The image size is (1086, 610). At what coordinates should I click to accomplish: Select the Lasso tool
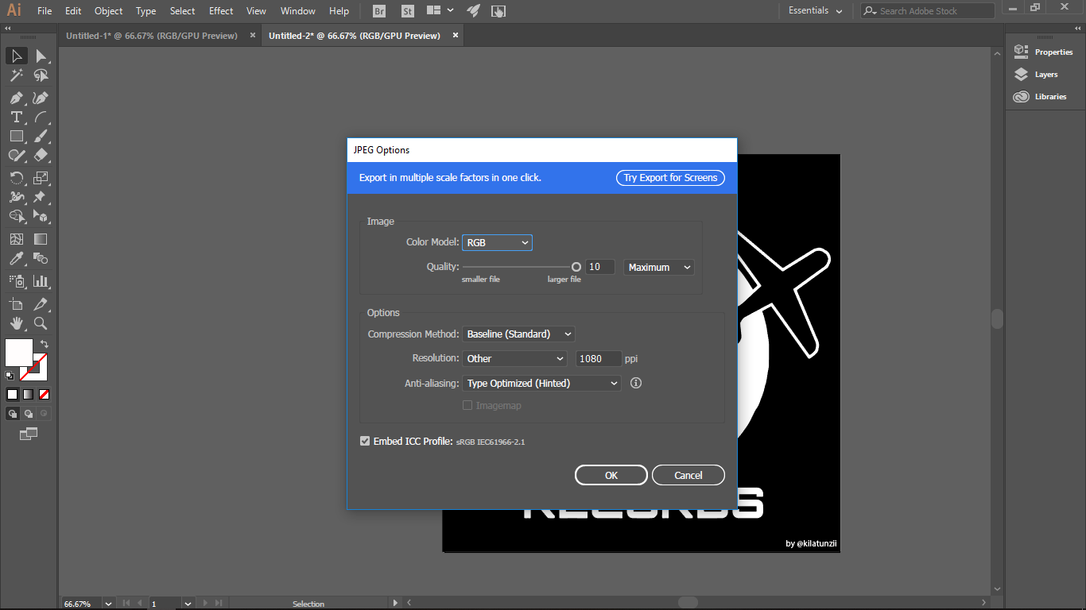tap(41, 75)
